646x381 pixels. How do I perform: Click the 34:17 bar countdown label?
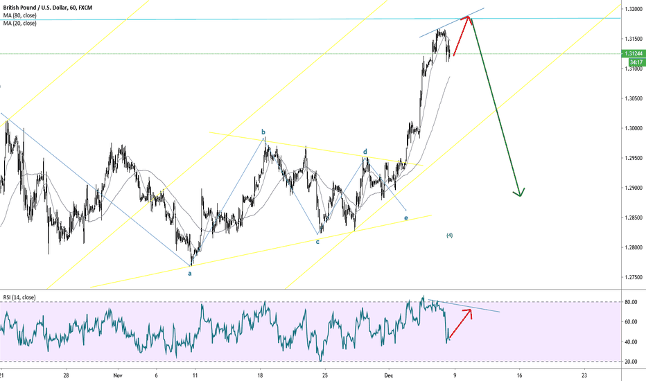(x=634, y=62)
